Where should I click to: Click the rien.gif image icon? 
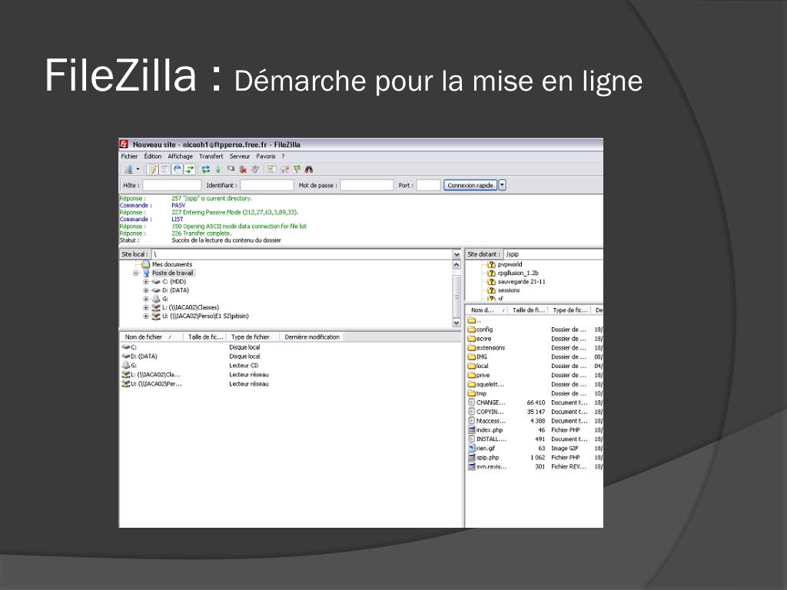pyautogui.click(x=472, y=448)
